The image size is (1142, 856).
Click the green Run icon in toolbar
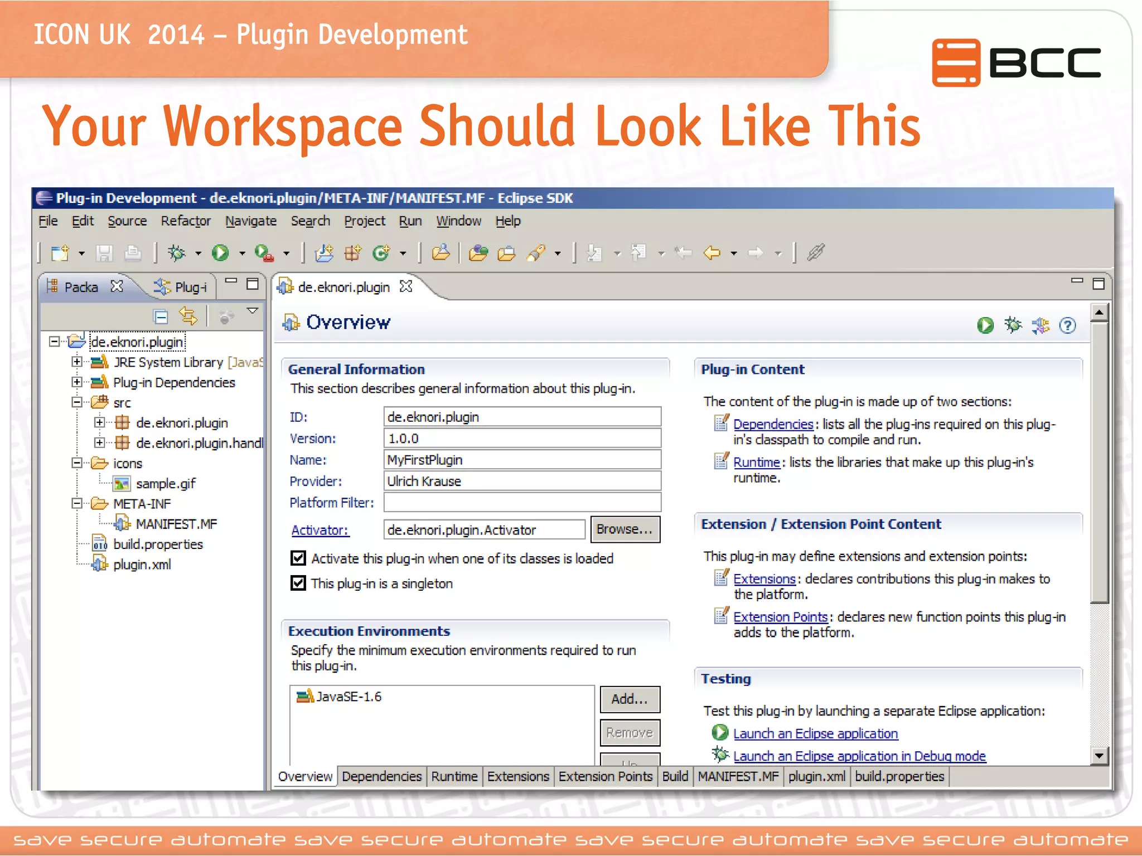point(220,253)
